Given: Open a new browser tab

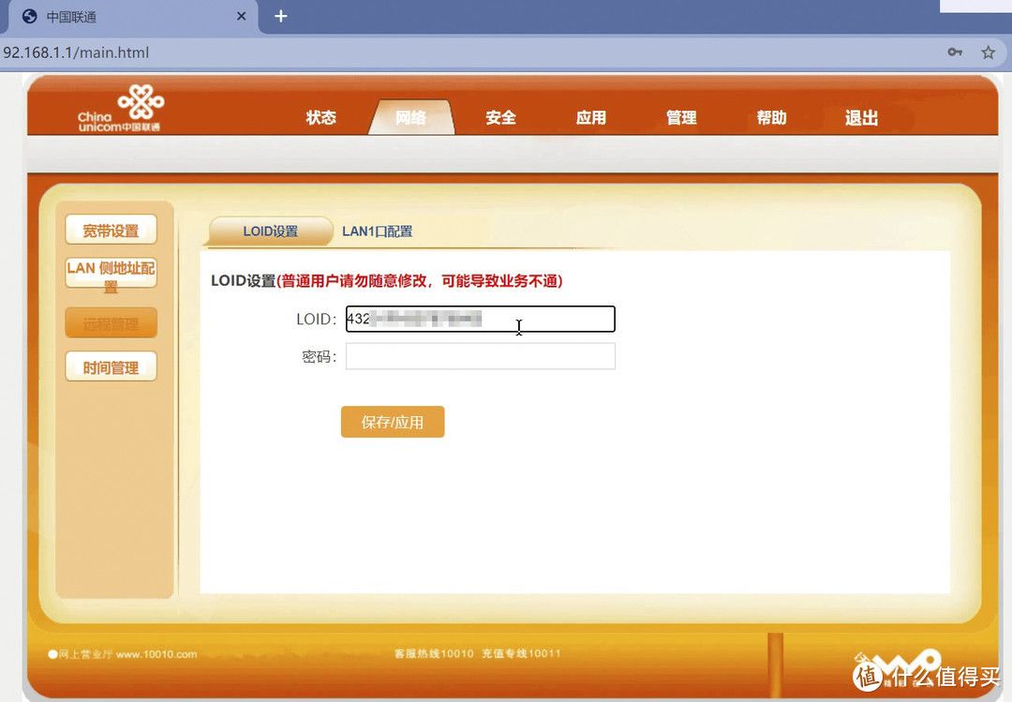Looking at the screenshot, I should click(280, 16).
